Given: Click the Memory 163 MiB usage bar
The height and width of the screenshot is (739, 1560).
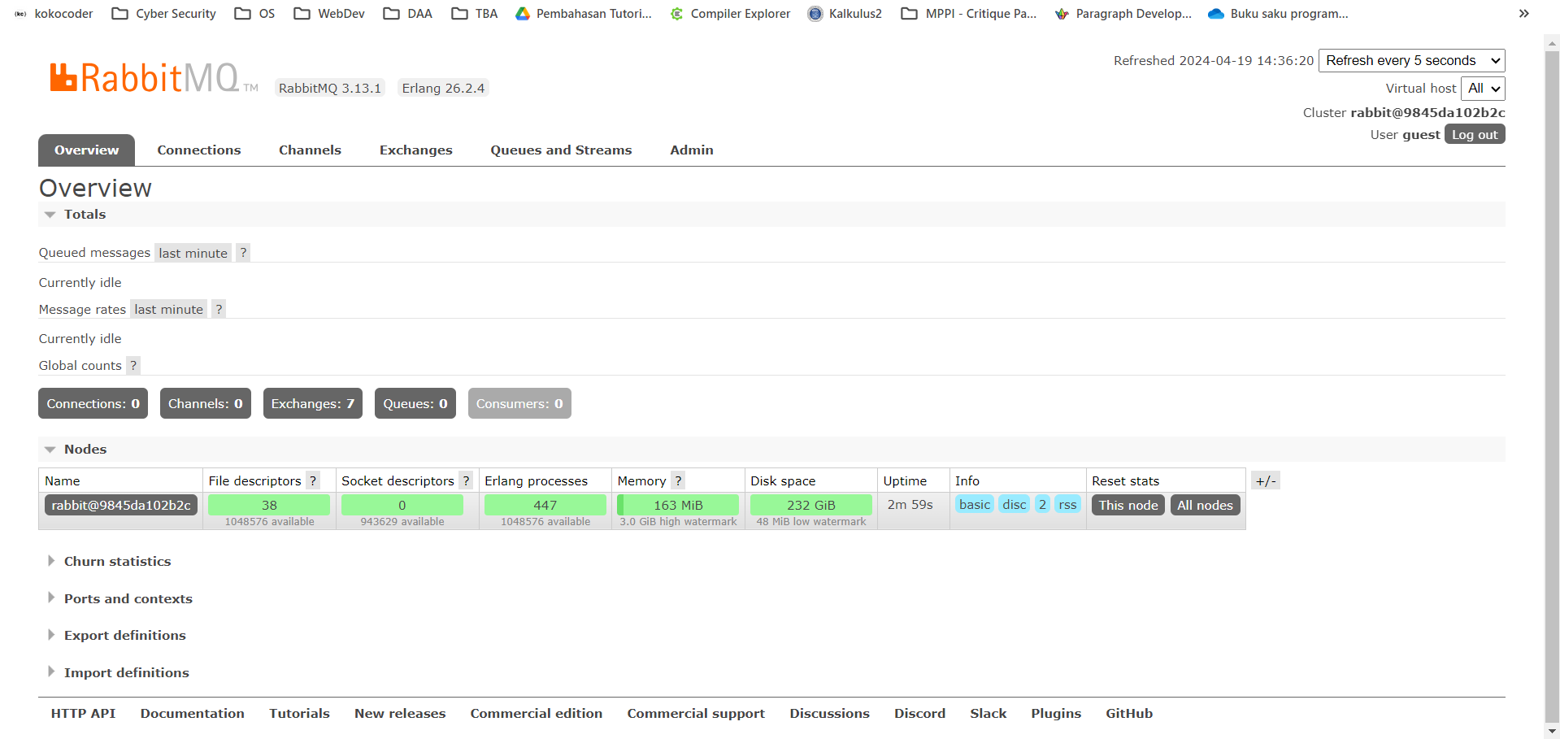Looking at the screenshot, I should click(x=678, y=505).
